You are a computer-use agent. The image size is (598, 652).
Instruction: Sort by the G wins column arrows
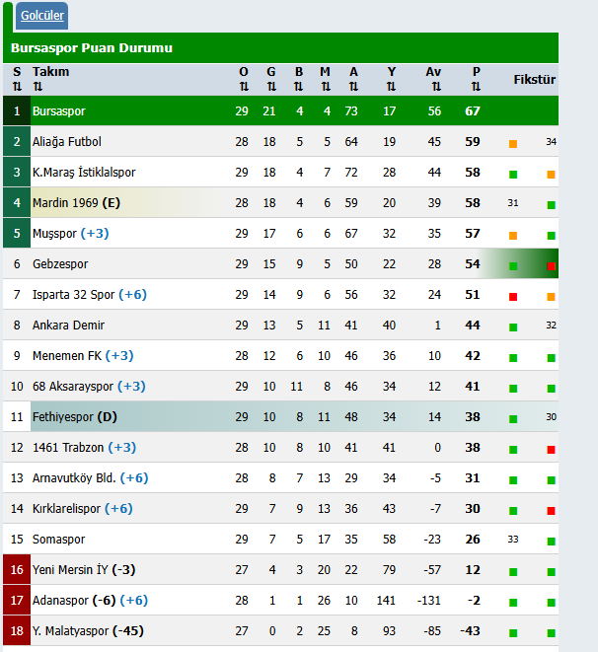click(x=270, y=87)
